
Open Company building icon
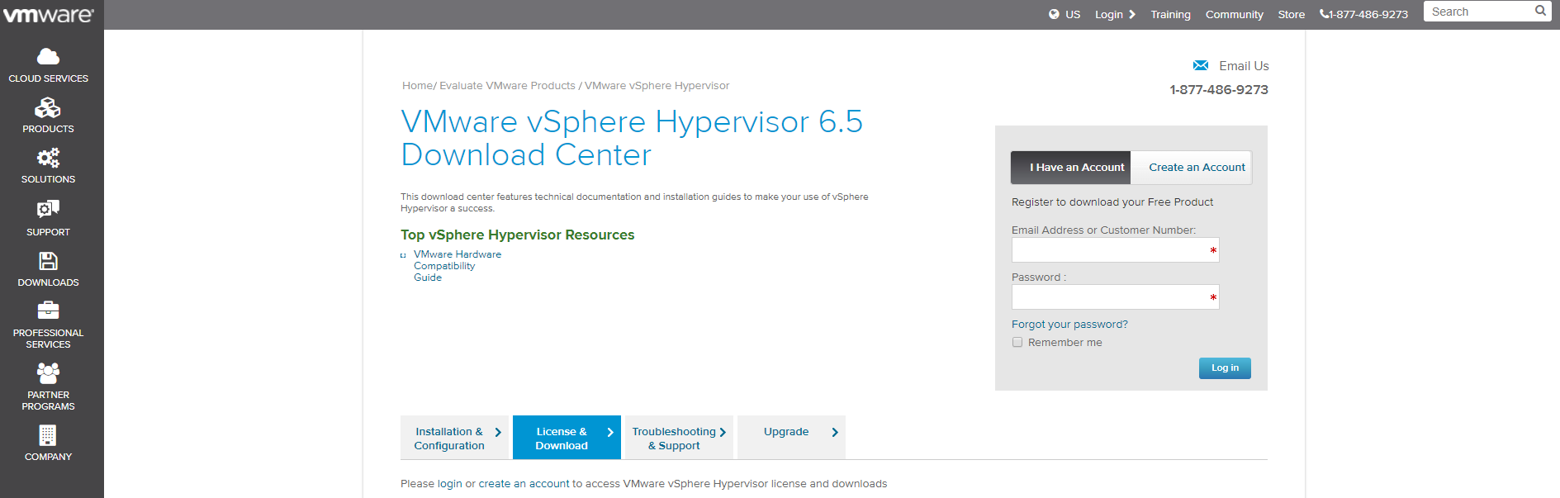click(48, 435)
